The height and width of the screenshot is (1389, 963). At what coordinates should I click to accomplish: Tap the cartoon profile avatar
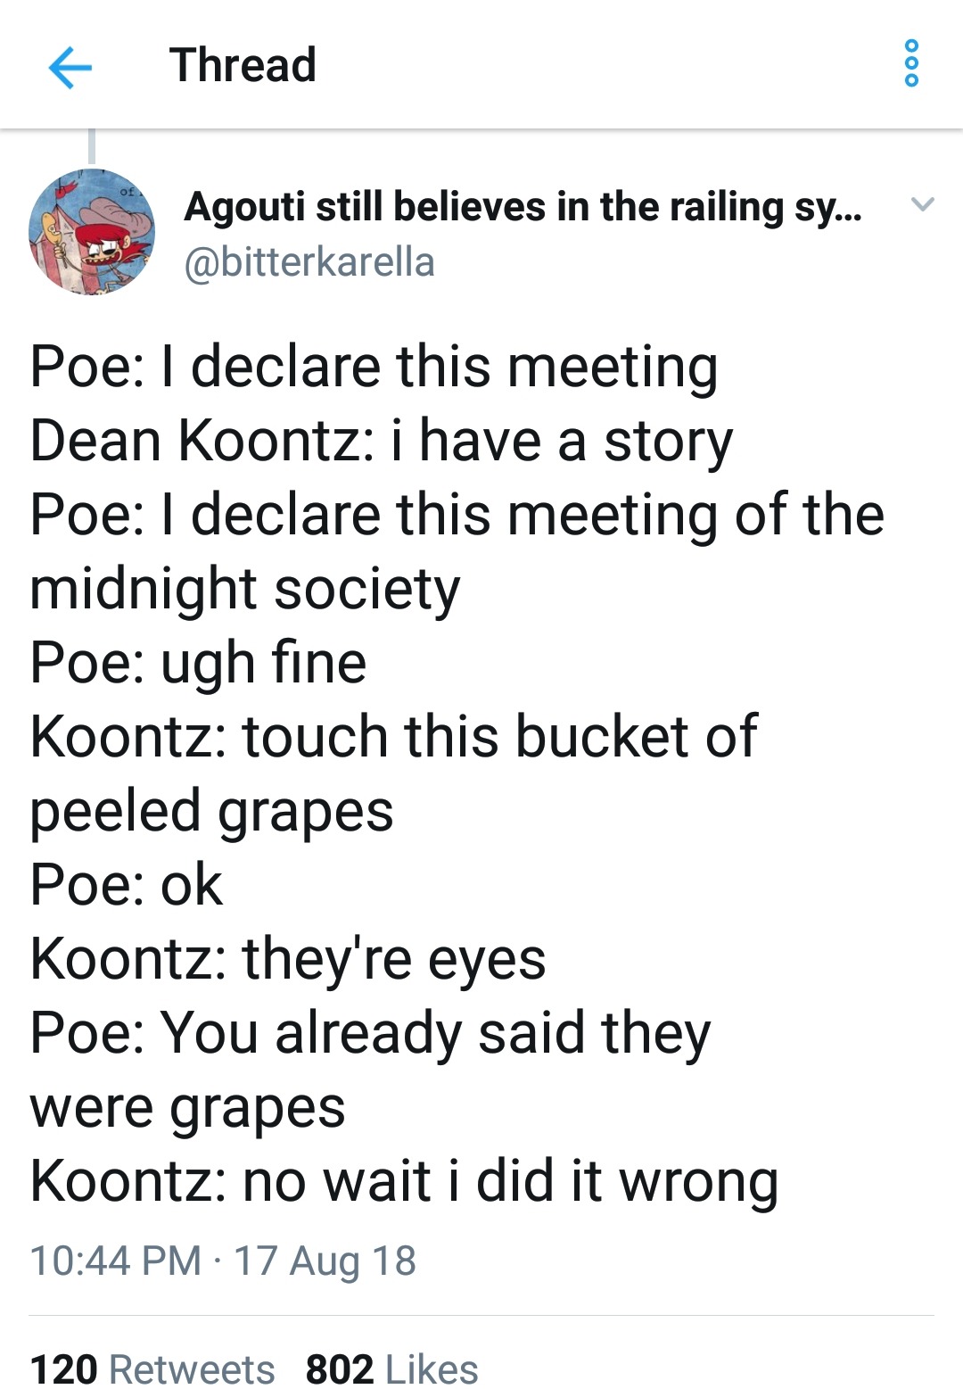(92, 232)
